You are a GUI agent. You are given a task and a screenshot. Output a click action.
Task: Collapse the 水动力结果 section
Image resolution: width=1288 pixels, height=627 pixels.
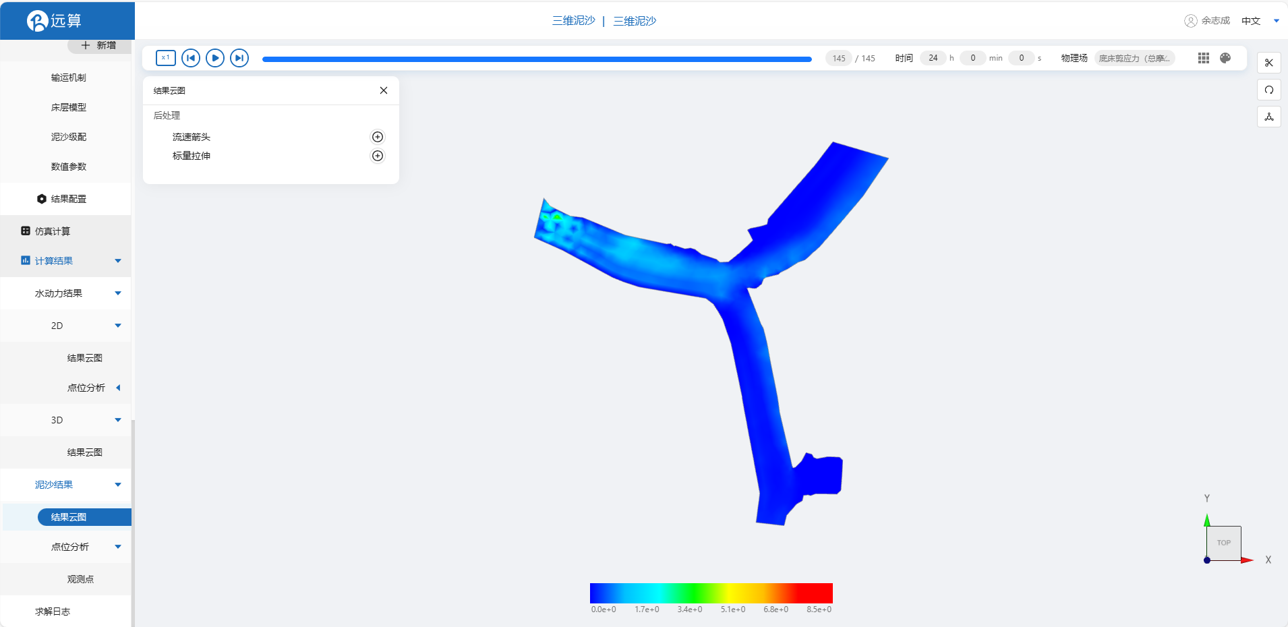[118, 293]
